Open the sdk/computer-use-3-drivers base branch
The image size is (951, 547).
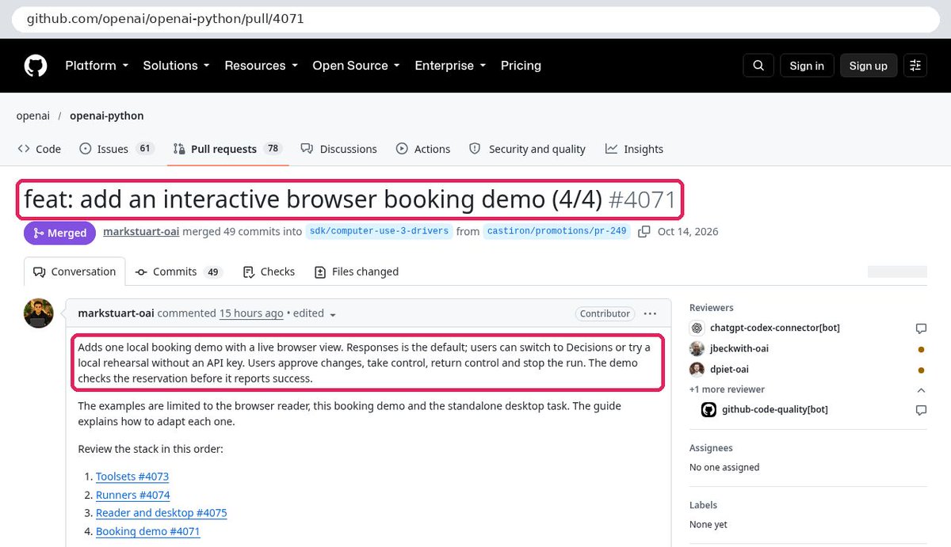tap(380, 232)
